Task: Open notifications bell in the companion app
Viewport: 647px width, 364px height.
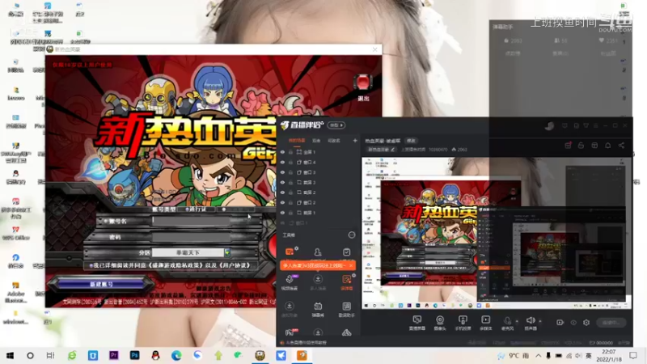Action: [608, 146]
